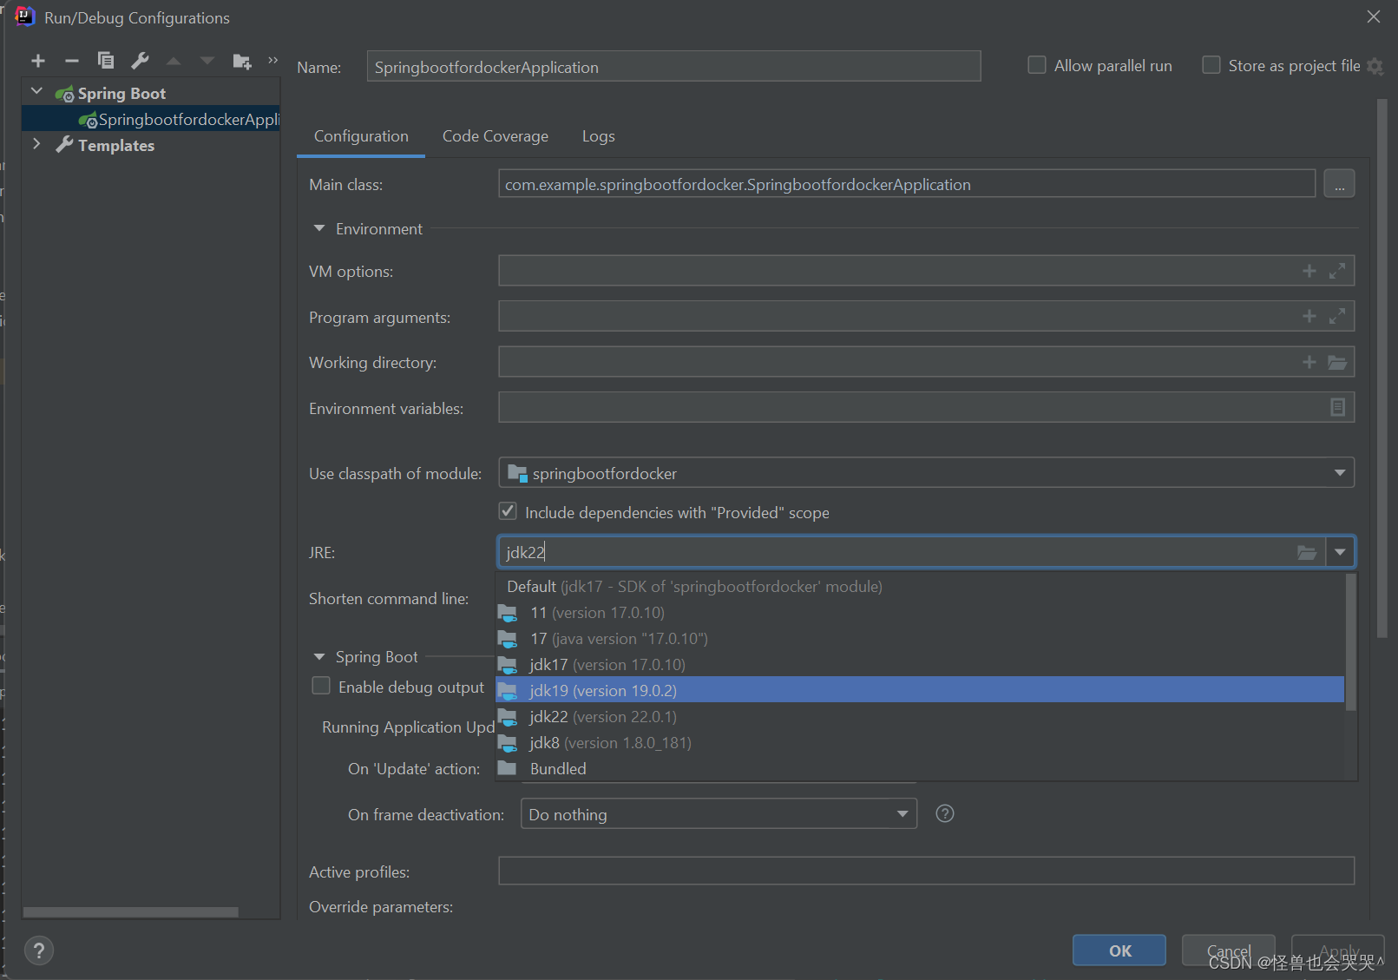
Task: Click plus icon in Program arguments field
Action: pyautogui.click(x=1309, y=317)
